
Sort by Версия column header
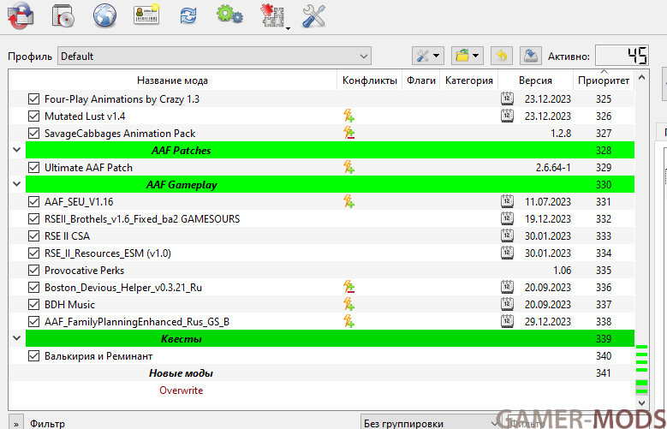(x=535, y=80)
